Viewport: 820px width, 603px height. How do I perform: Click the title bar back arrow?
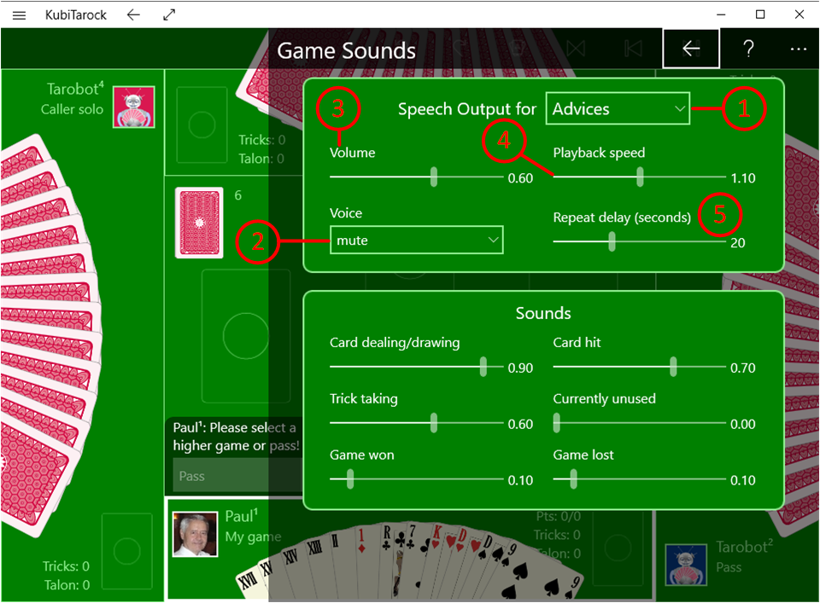click(132, 14)
